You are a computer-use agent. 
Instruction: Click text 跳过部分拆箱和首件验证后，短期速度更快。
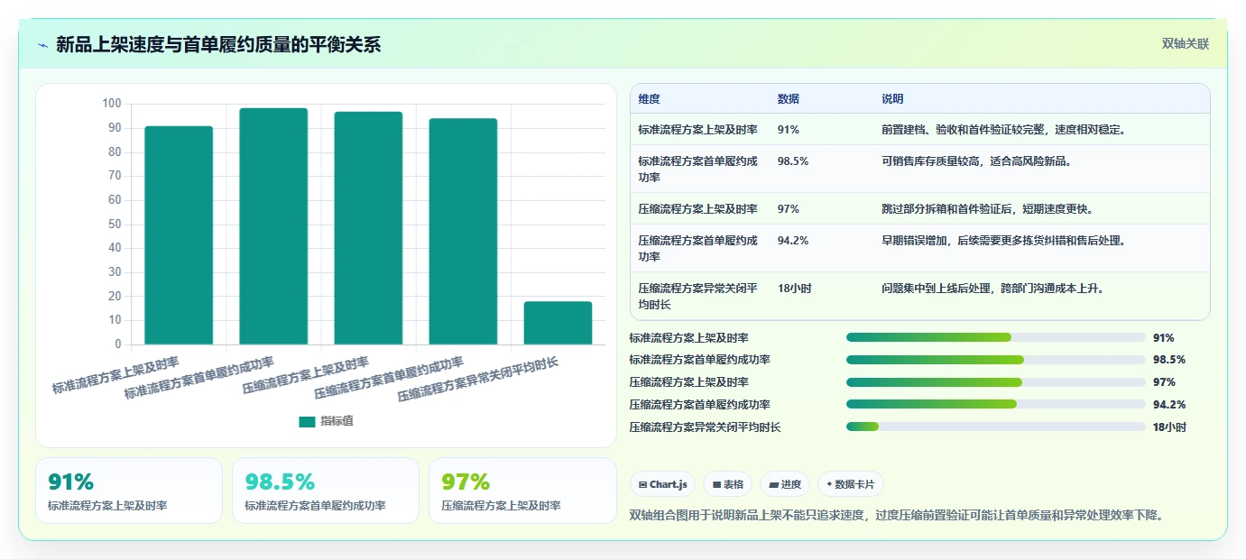coord(987,209)
